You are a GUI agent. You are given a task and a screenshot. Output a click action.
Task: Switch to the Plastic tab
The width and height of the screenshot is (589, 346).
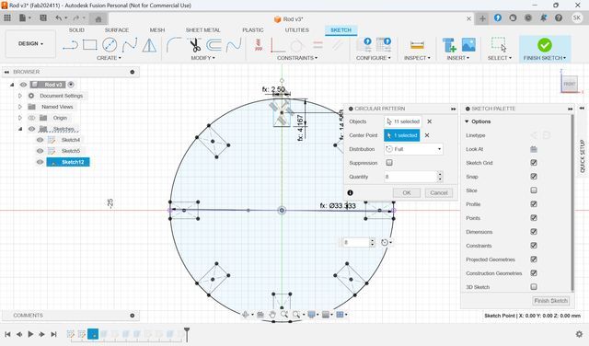point(253,30)
